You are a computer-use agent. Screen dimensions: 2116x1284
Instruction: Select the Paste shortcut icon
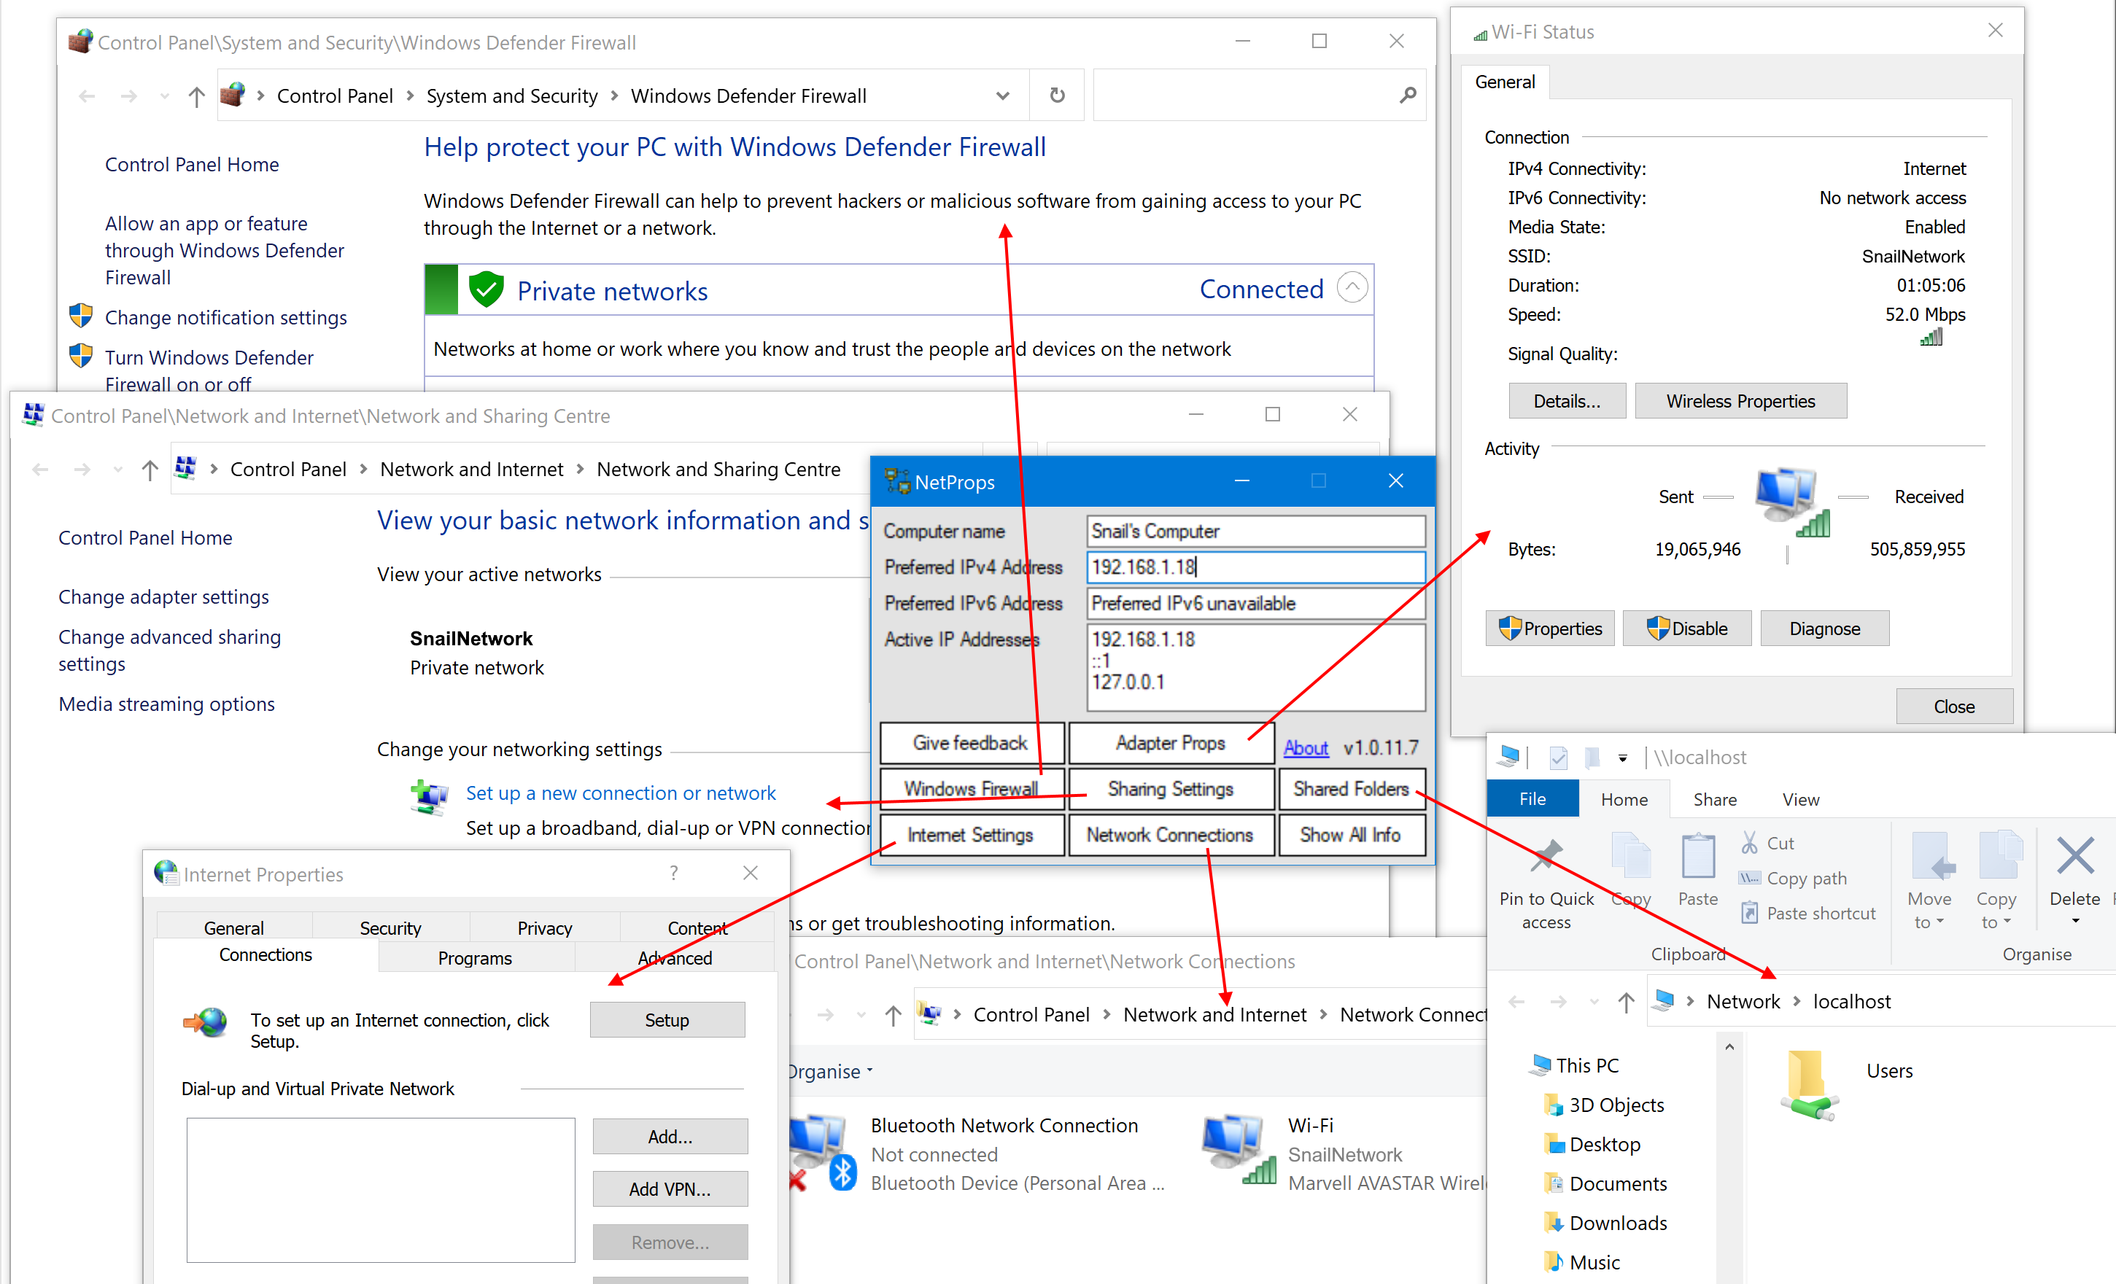(1750, 912)
